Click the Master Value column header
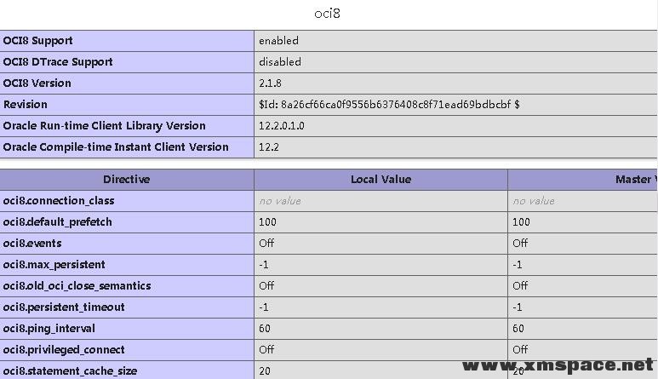 (583, 180)
